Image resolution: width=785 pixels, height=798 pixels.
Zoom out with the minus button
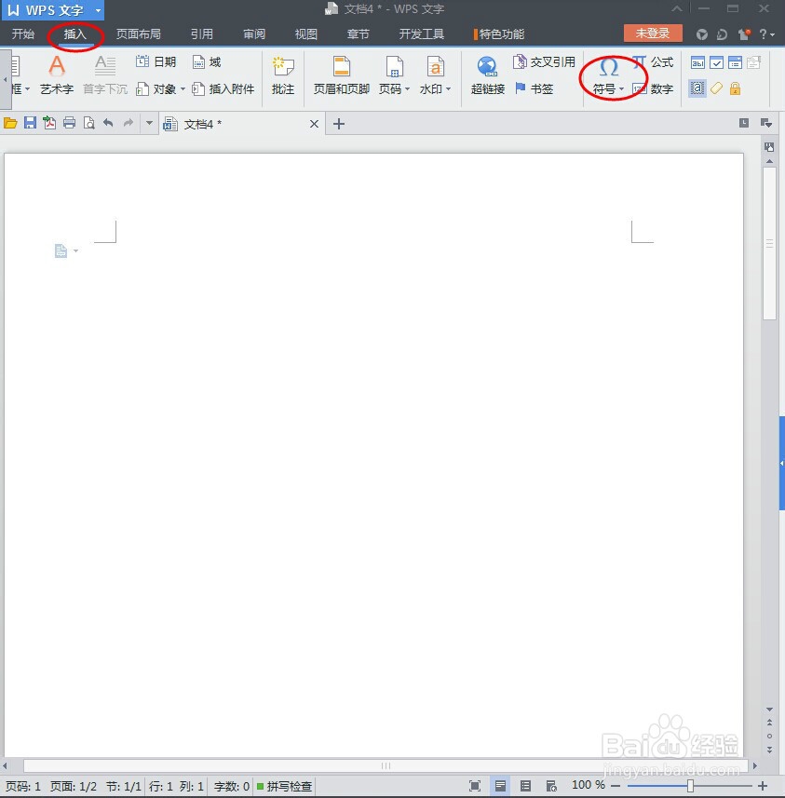615,786
